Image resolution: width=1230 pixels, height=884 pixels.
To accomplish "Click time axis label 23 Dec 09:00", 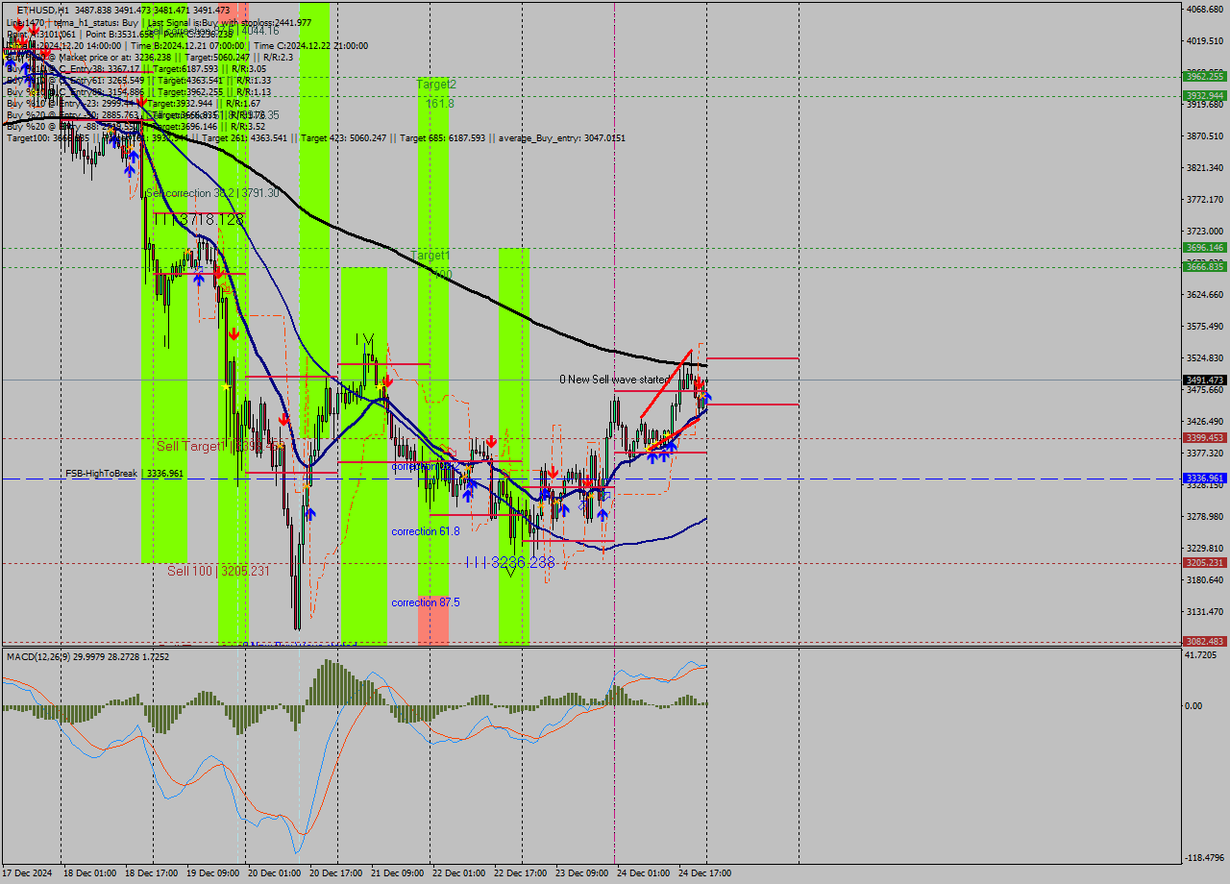I will (581, 873).
